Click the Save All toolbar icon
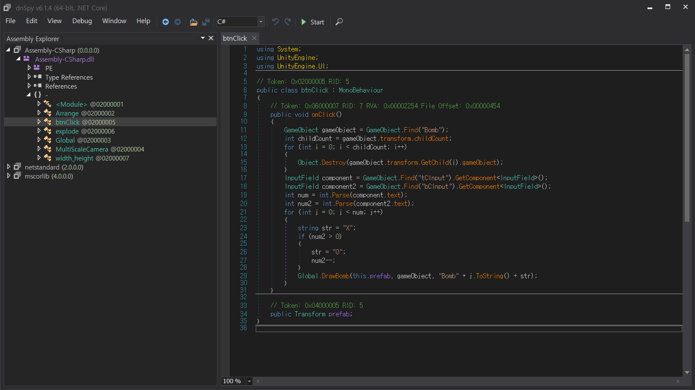The width and height of the screenshot is (695, 390). pos(206,22)
